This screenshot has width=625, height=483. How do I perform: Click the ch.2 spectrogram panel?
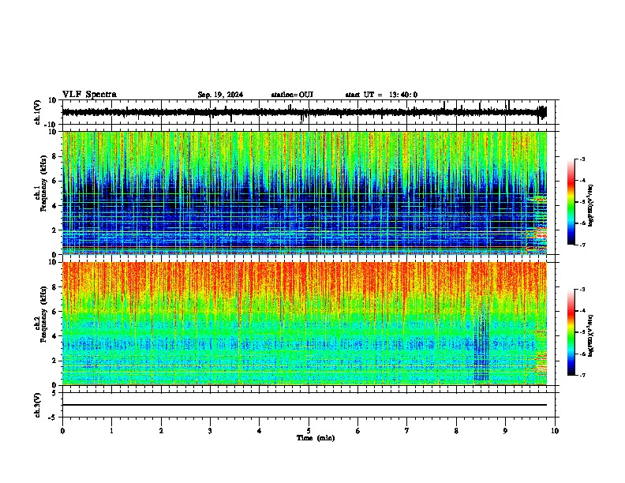[x=304, y=324]
